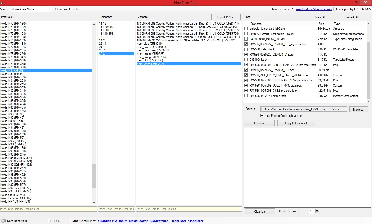Open the NokiaCooker link
Screen dimensions: 372x224
click(x=138, y=221)
